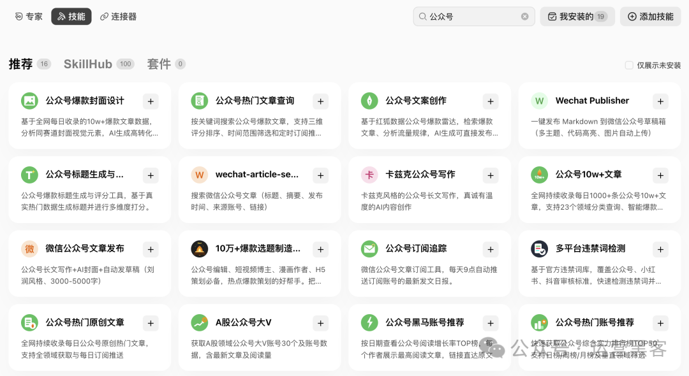Viewport: 689px width, 376px height.
Task: Add the wechat-article-se... skill with plus
Action: click(321, 175)
